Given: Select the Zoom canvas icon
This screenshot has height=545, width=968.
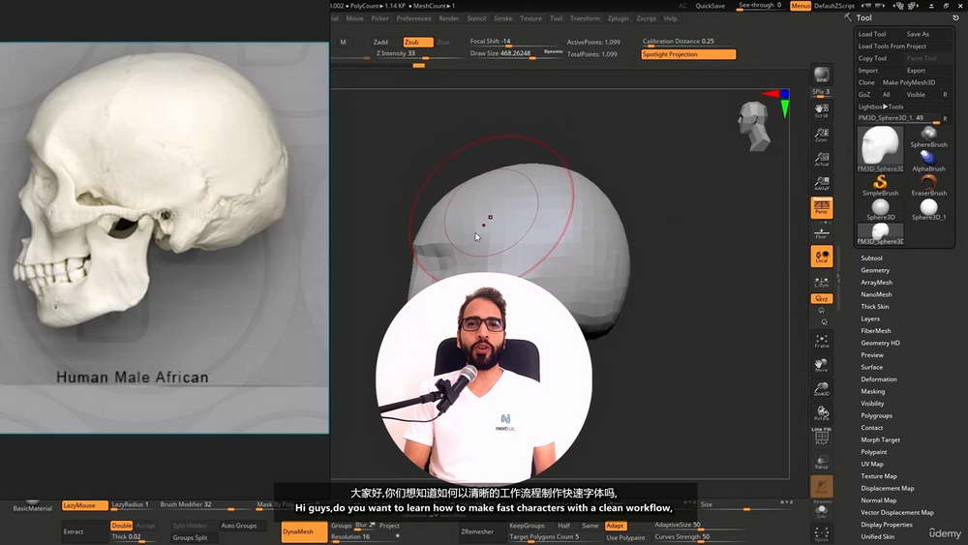Looking at the screenshot, I should [821, 135].
